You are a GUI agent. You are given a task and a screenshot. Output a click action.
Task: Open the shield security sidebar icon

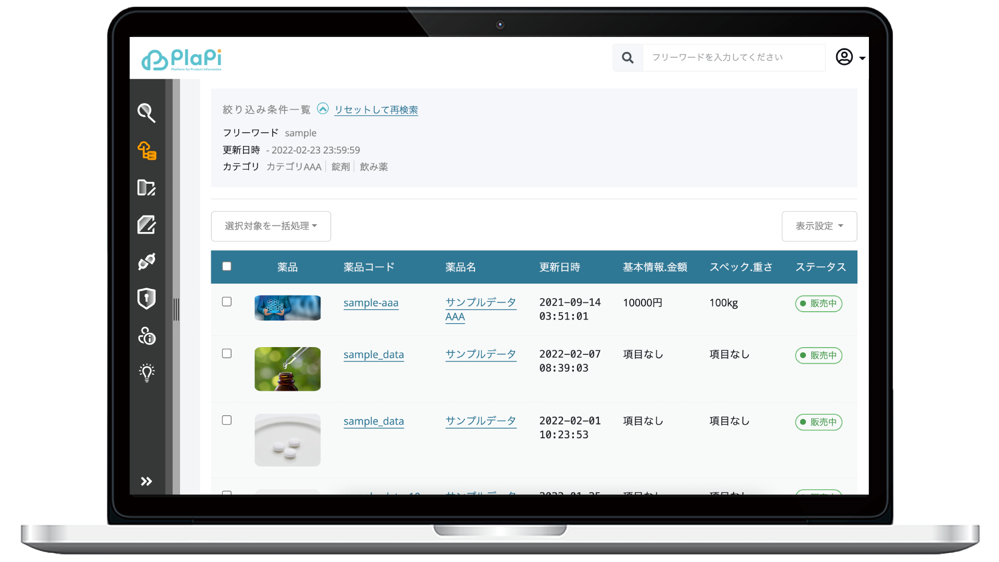pyautogui.click(x=146, y=299)
